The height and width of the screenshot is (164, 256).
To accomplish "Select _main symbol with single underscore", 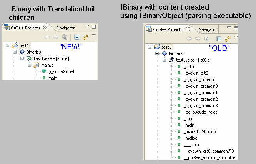I will click(x=189, y=125).
